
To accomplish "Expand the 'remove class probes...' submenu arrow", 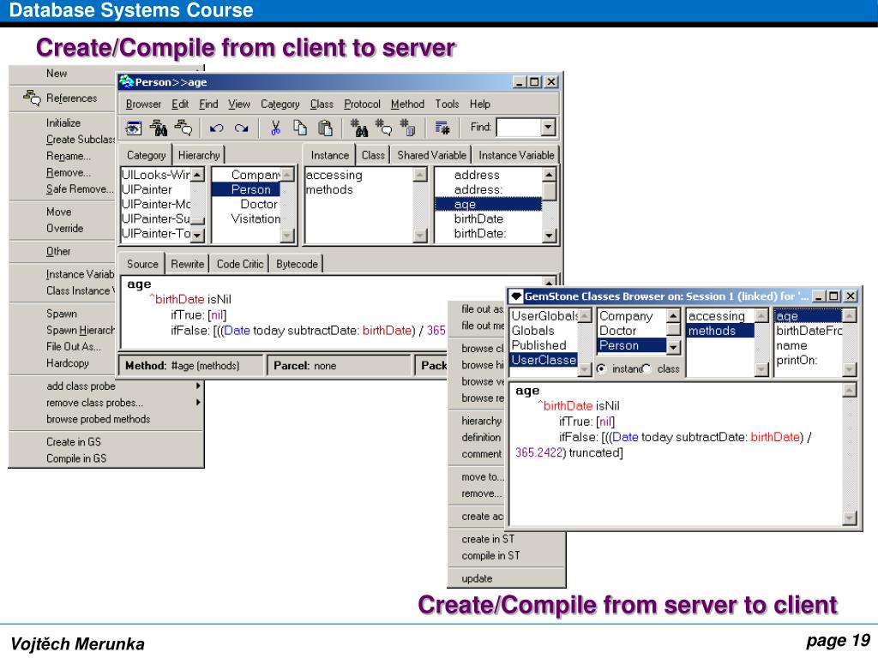I will 198,403.
